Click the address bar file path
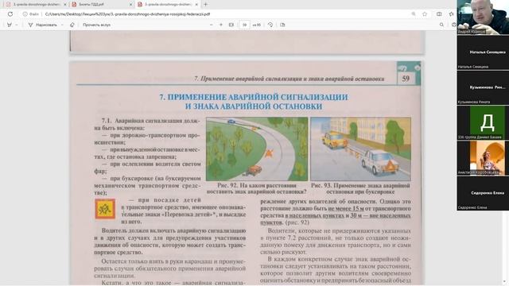 127,14
